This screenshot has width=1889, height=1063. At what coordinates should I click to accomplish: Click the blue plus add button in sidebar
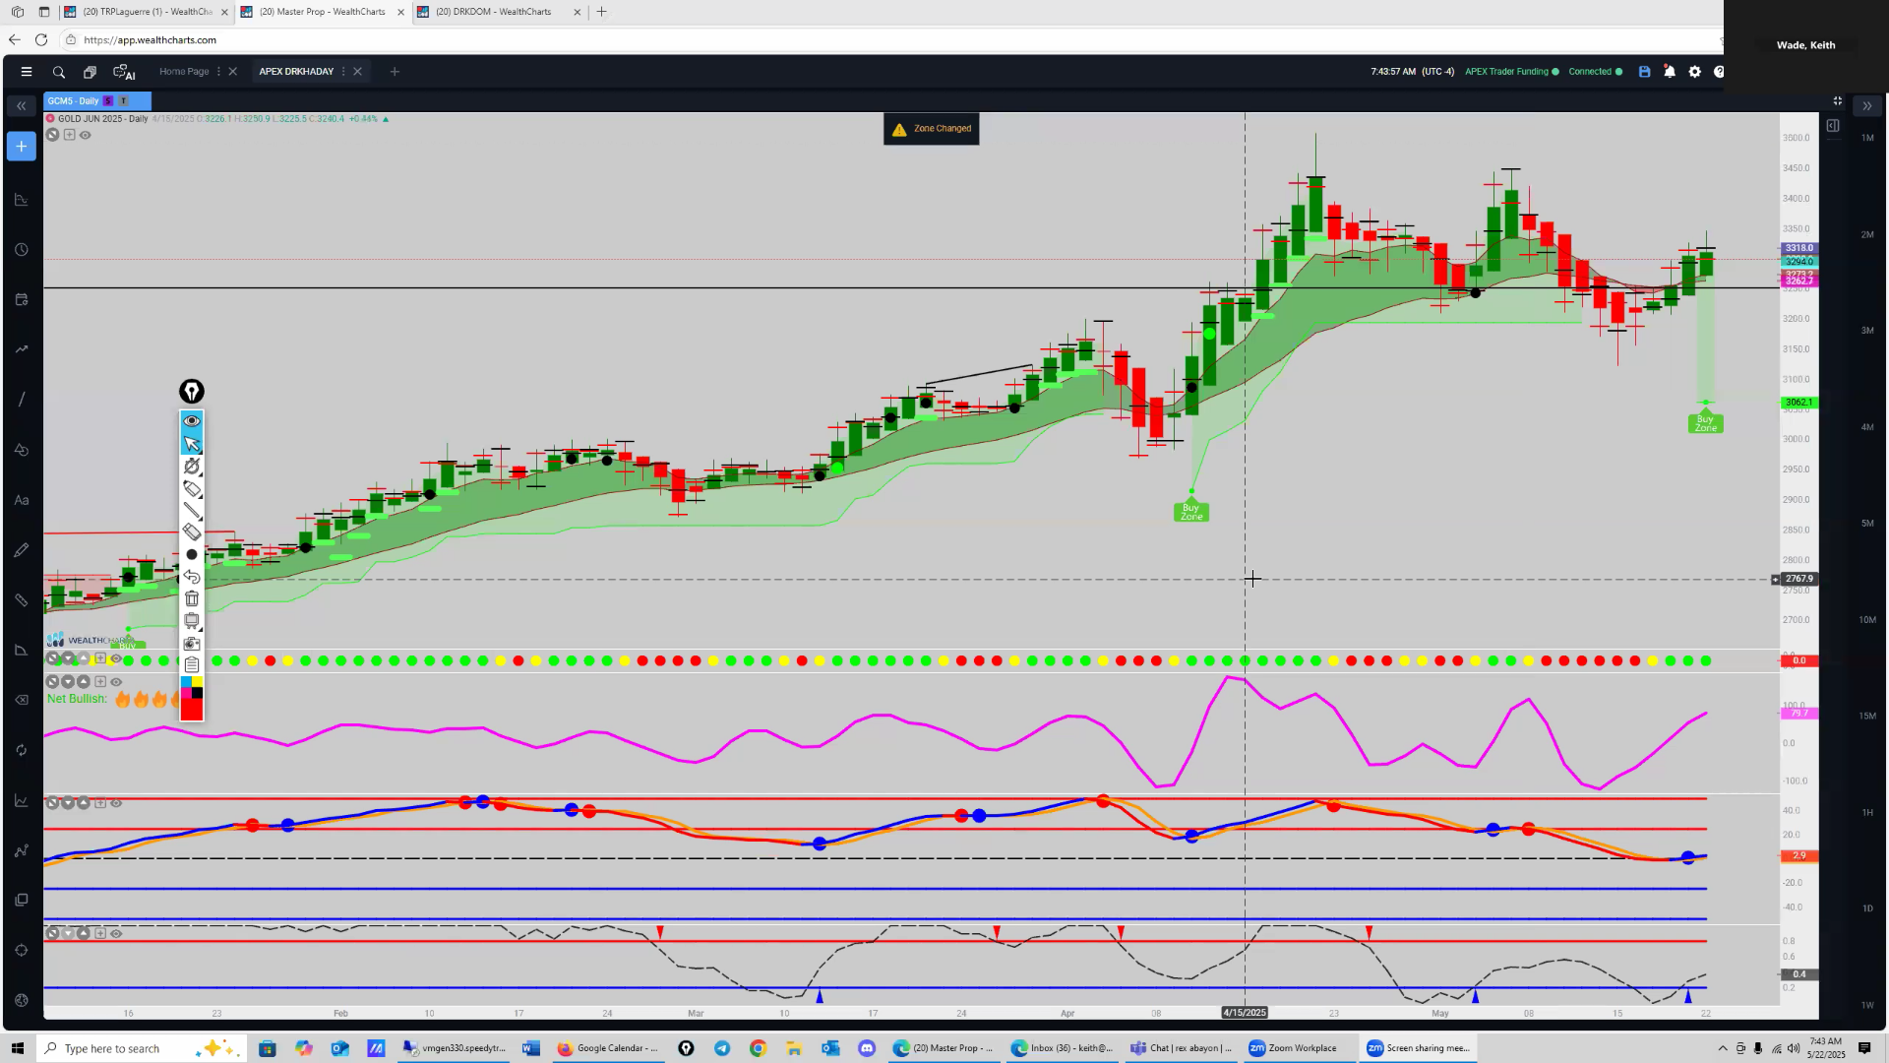click(x=22, y=147)
